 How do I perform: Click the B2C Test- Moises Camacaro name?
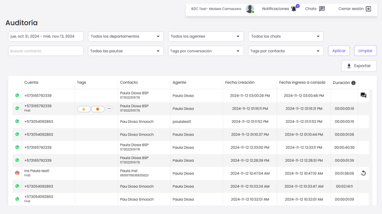pos(216,9)
